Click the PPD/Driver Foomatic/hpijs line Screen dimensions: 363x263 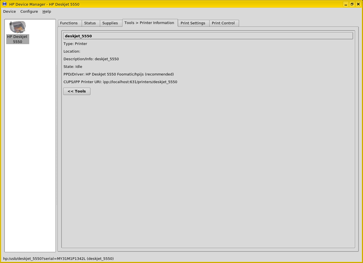click(x=119, y=74)
